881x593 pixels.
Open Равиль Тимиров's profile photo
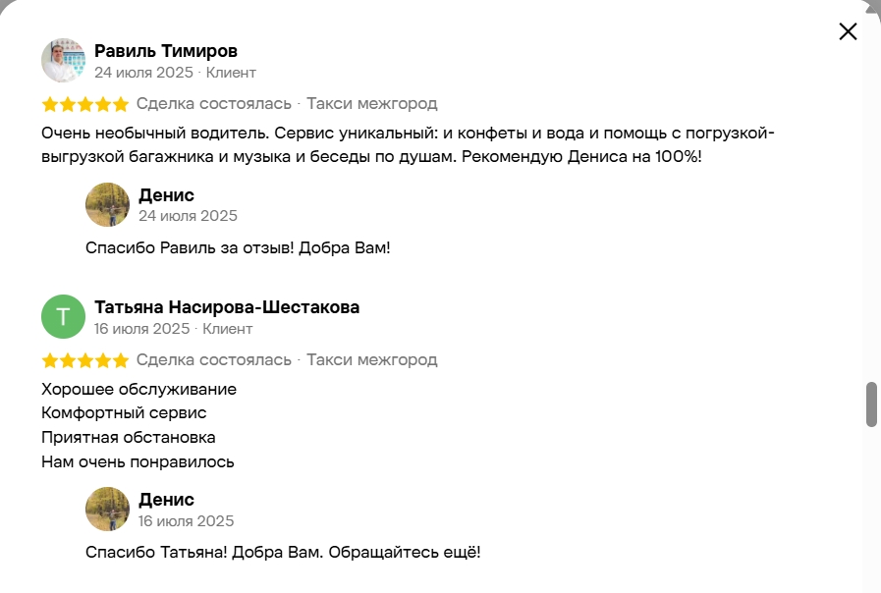coord(64,60)
